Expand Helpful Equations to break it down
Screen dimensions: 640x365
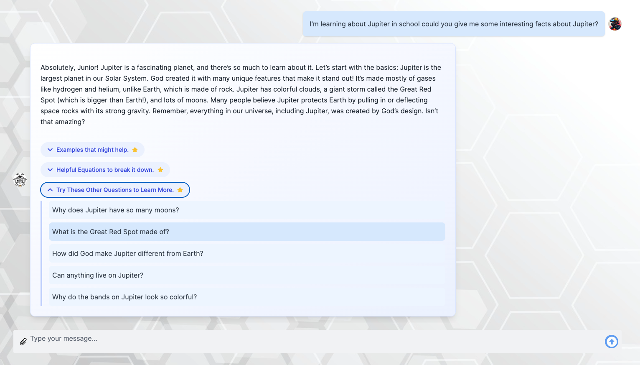[x=105, y=170]
